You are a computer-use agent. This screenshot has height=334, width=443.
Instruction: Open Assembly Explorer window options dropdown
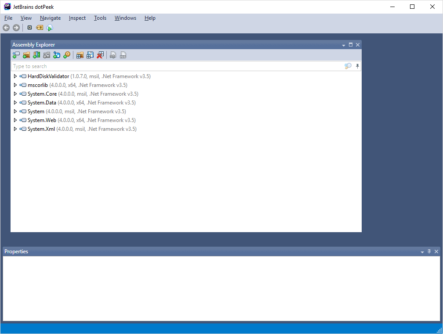point(343,44)
